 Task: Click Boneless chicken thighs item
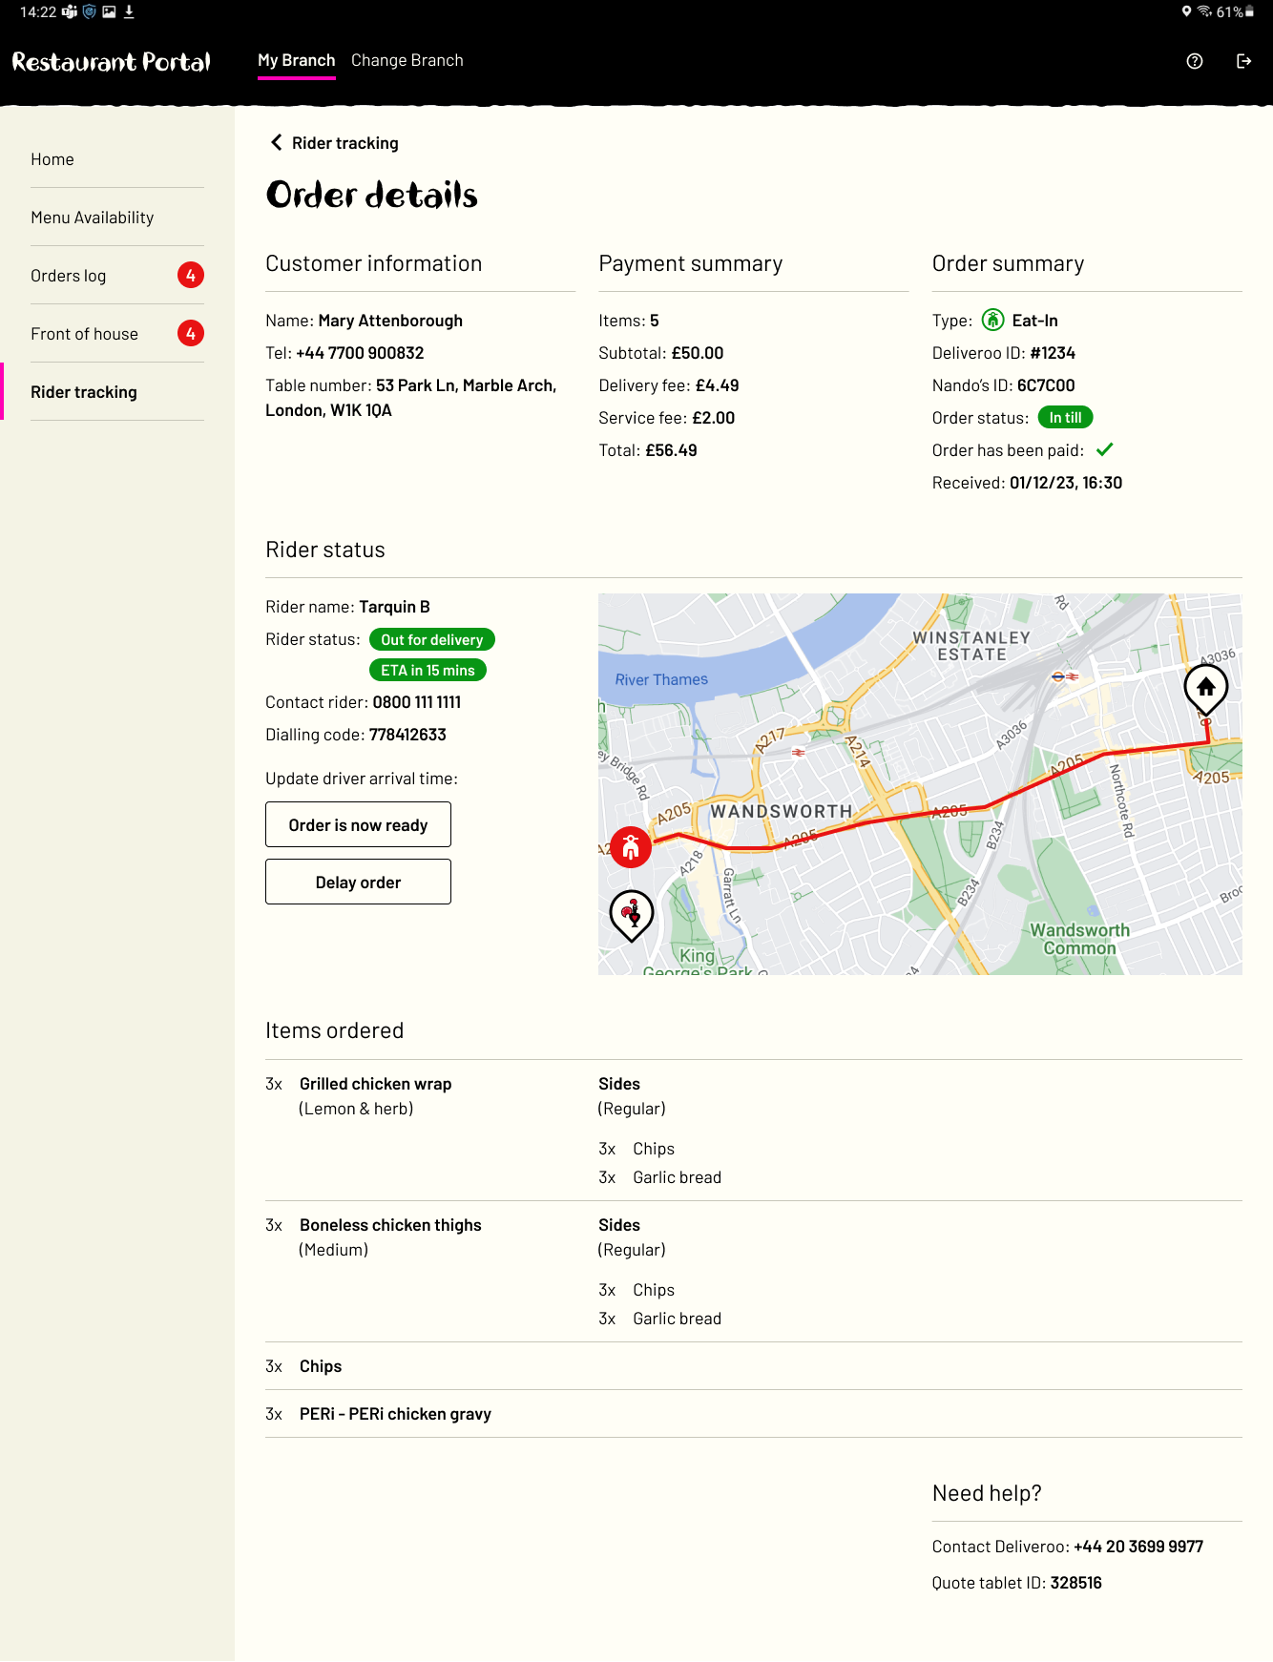coord(390,1225)
